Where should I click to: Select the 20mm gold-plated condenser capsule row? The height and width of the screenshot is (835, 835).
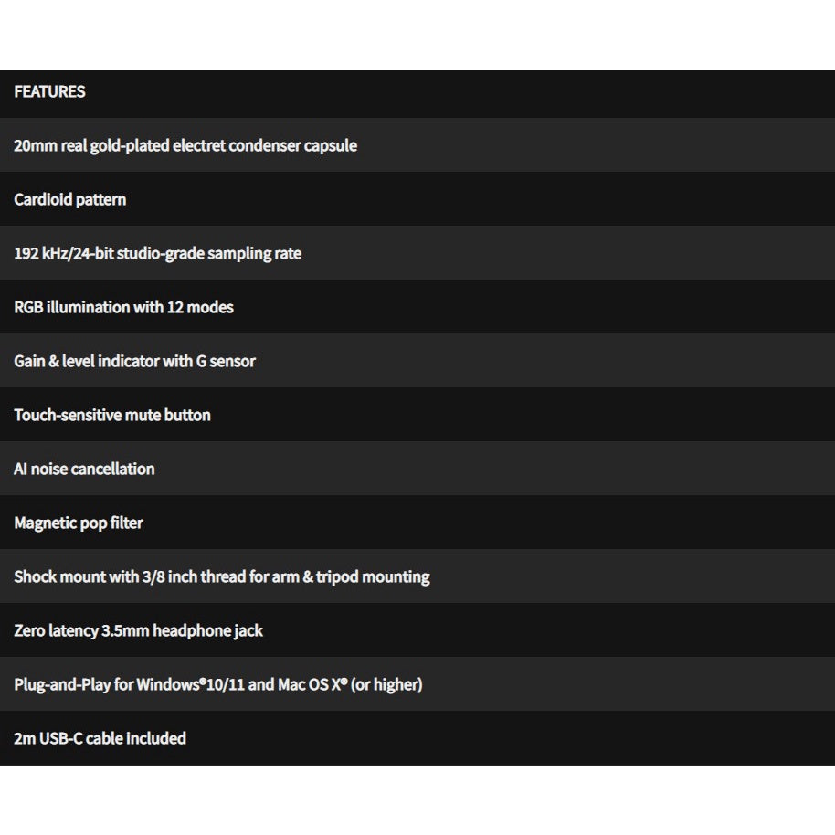[x=185, y=145]
